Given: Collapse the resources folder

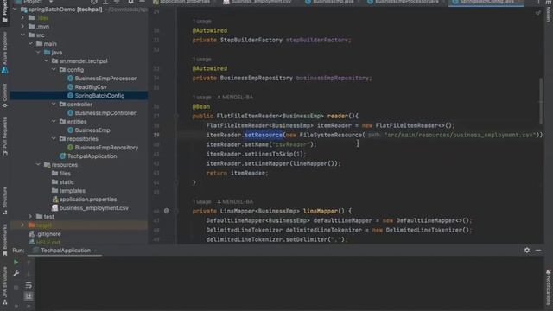Looking at the screenshot, I should 38,165.
